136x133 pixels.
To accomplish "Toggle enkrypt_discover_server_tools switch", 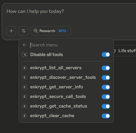I will tap(106, 78).
